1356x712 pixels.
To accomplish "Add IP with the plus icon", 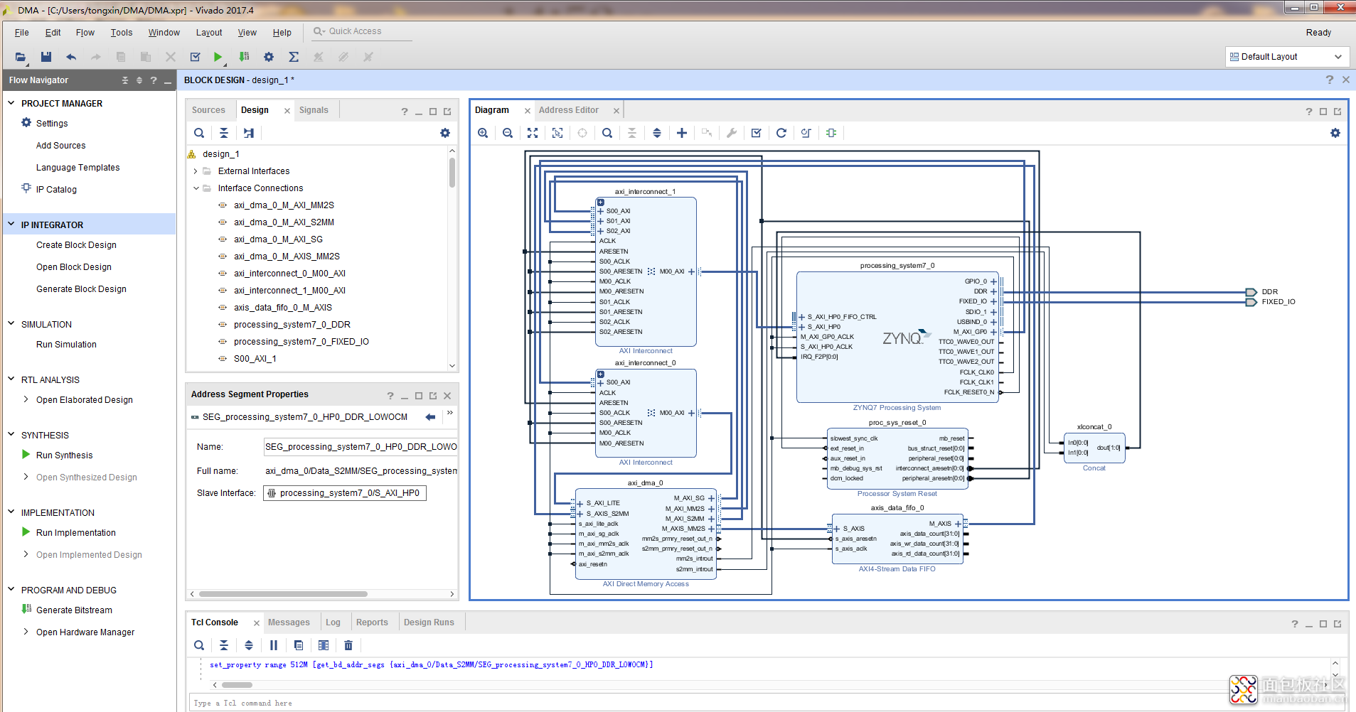I will tap(682, 133).
